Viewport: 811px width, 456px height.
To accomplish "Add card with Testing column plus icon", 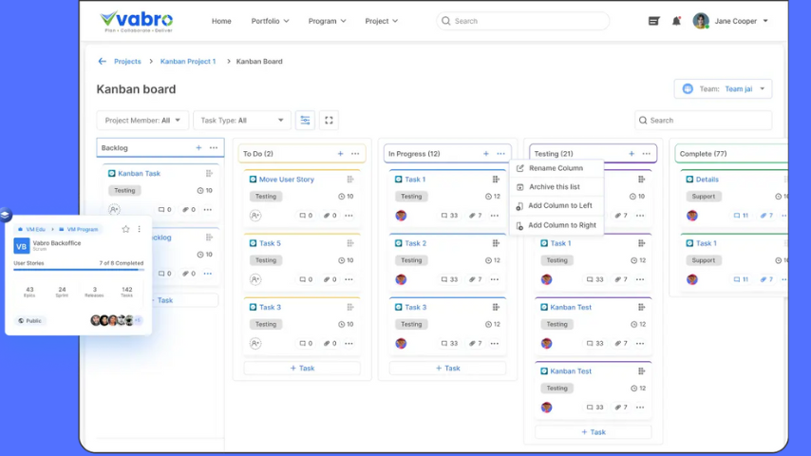I will (632, 154).
